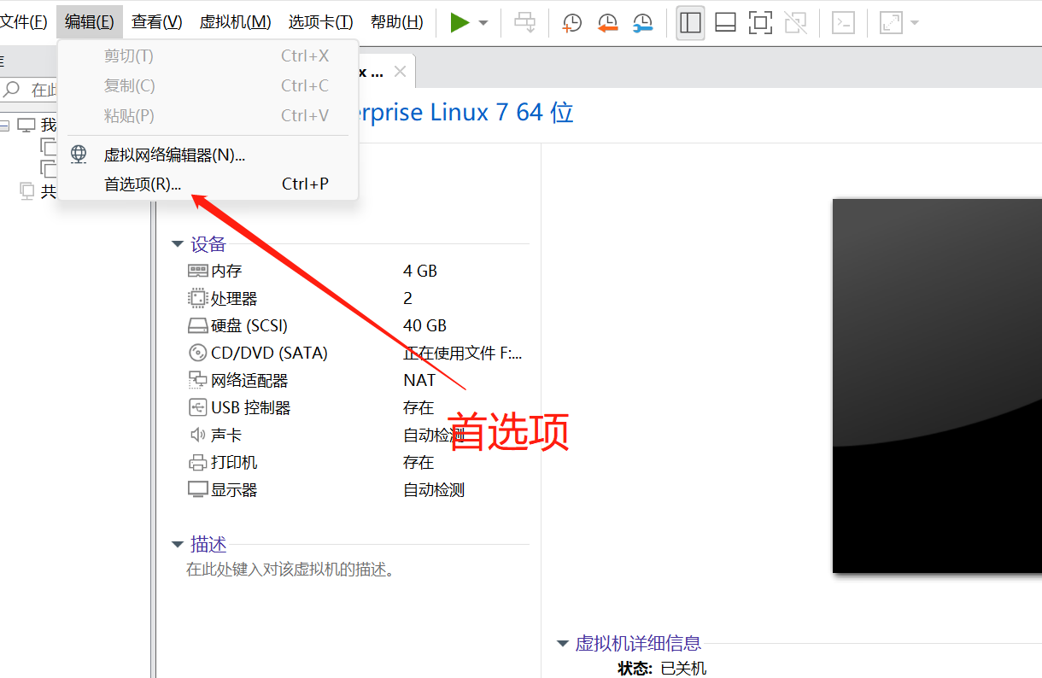This screenshot has width=1042, height=678.
Task: Collapse the 描述 section
Action: (178, 544)
